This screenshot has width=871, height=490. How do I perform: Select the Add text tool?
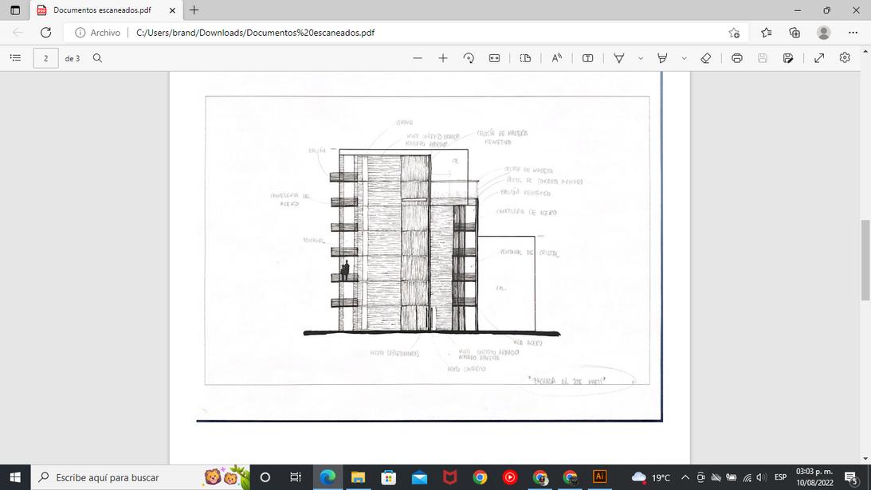click(587, 58)
